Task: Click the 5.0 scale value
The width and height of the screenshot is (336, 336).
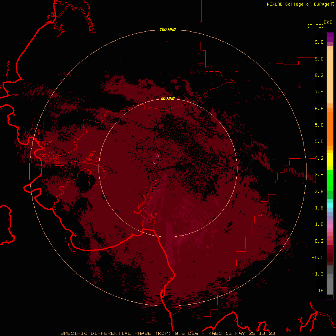Action: click(x=319, y=141)
